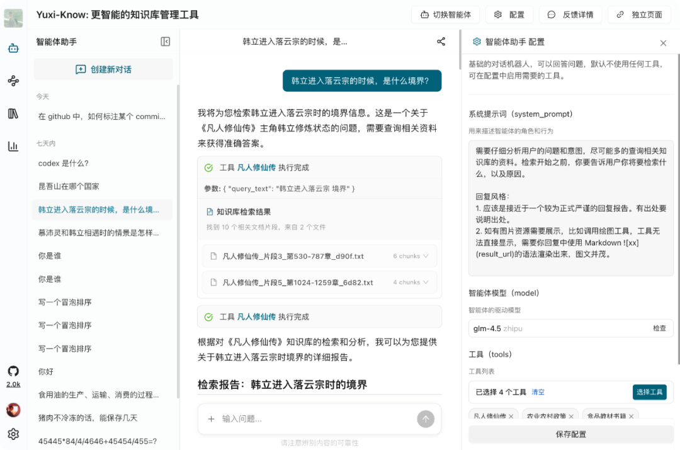Screen dimensions: 680x450
Task: Click the send arrow in the input box
Action: click(425, 419)
